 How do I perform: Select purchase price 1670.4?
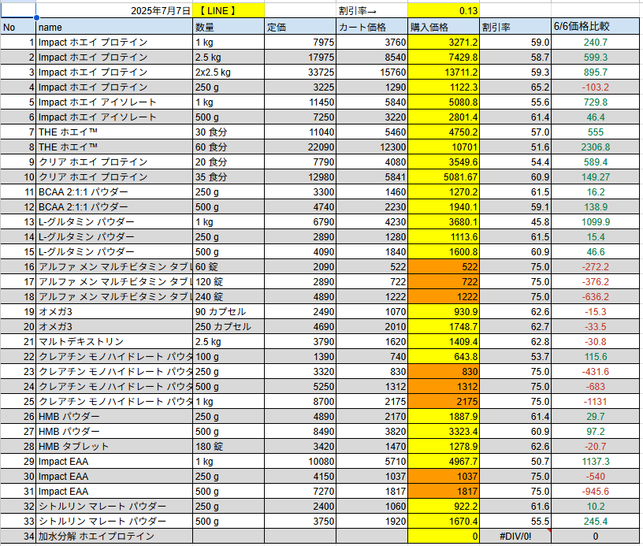coord(444,521)
